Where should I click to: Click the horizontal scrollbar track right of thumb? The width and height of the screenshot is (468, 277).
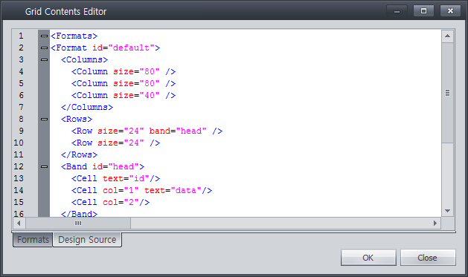(x=280, y=223)
